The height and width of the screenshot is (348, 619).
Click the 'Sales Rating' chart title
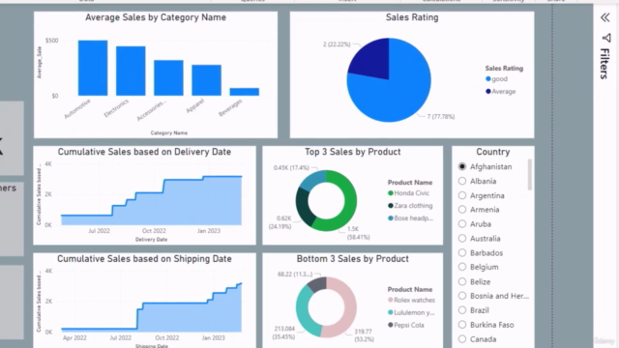pos(412,17)
